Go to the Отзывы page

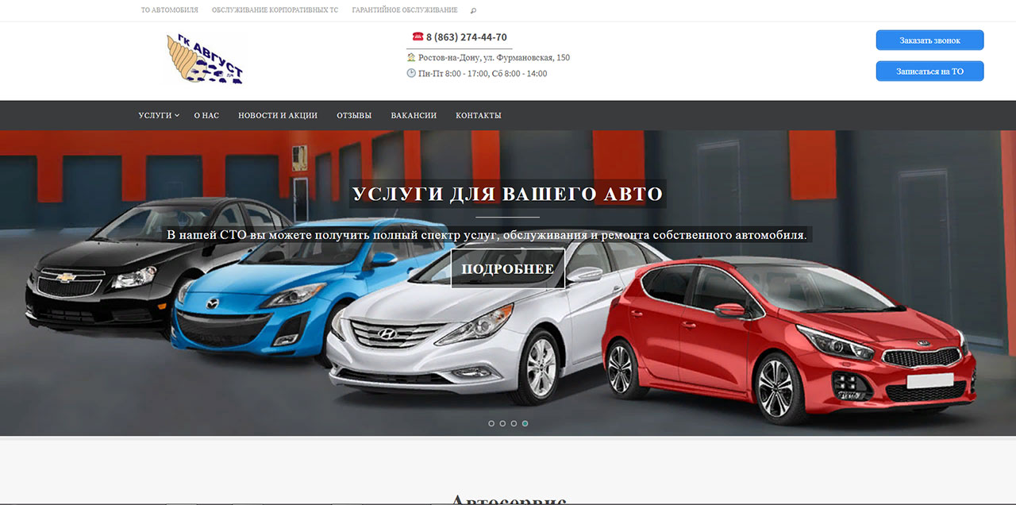(x=354, y=115)
